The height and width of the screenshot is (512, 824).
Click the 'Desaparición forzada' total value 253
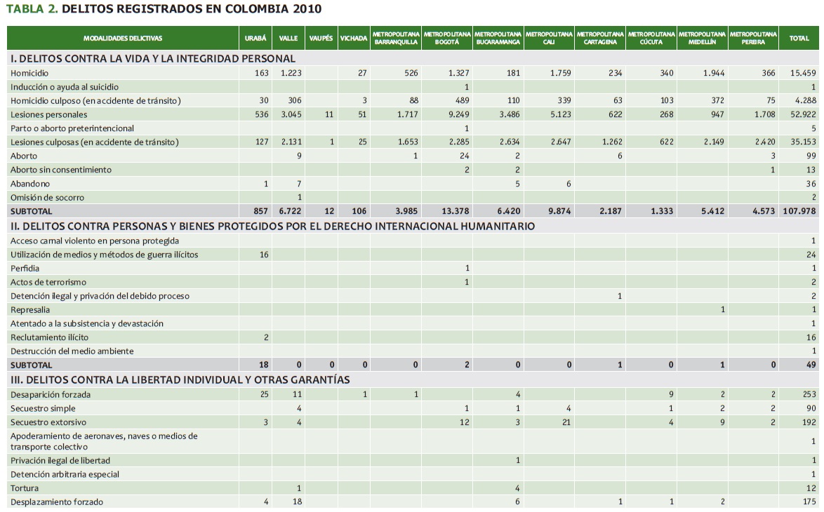pos(809,395)
